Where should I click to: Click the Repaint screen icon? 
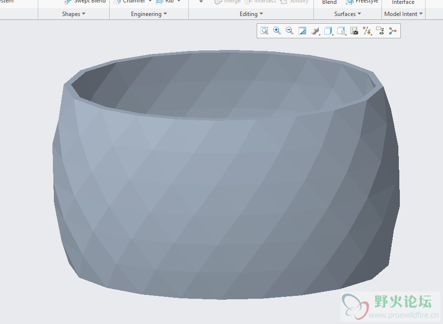click(302, 31)
